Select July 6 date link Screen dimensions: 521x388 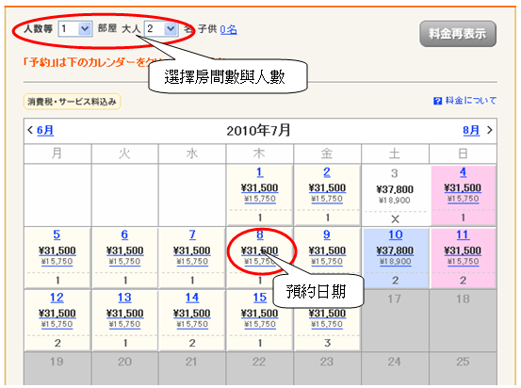tap(124, 234)
